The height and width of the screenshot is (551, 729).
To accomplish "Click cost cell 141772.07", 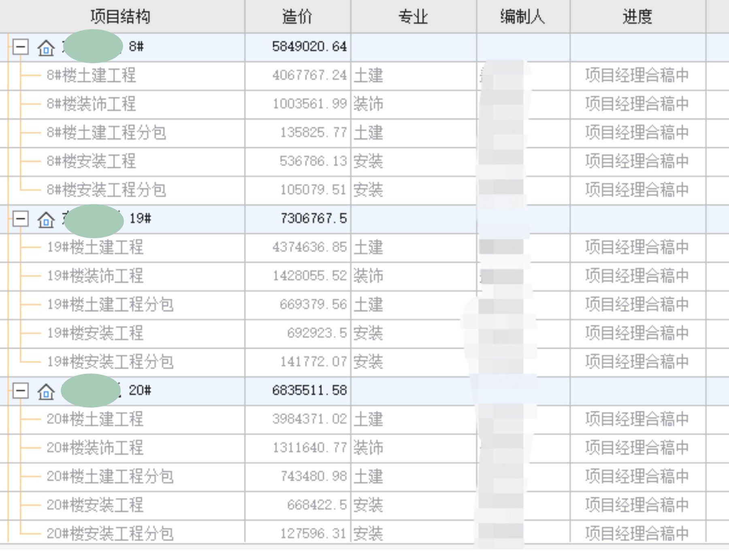I will pyautogui.click(x=313, y=362).
